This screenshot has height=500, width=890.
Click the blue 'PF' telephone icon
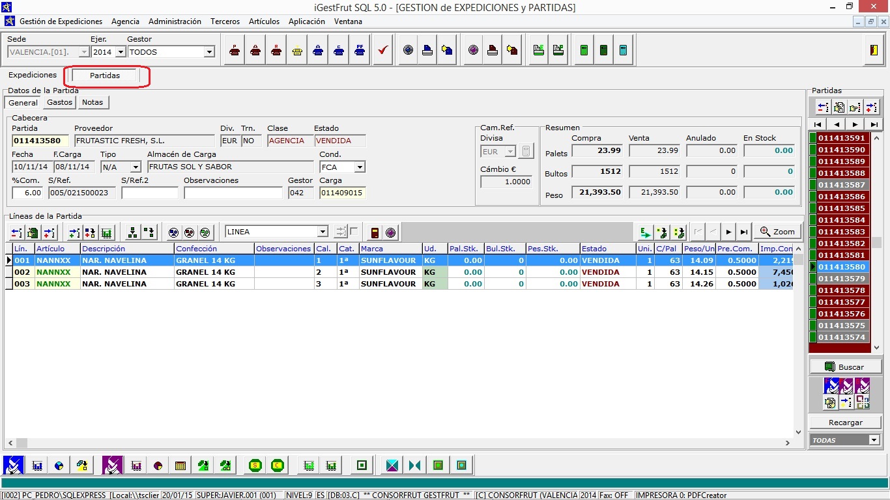(x=360, y=50)
